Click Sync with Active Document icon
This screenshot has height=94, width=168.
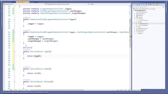pos(146,5)
